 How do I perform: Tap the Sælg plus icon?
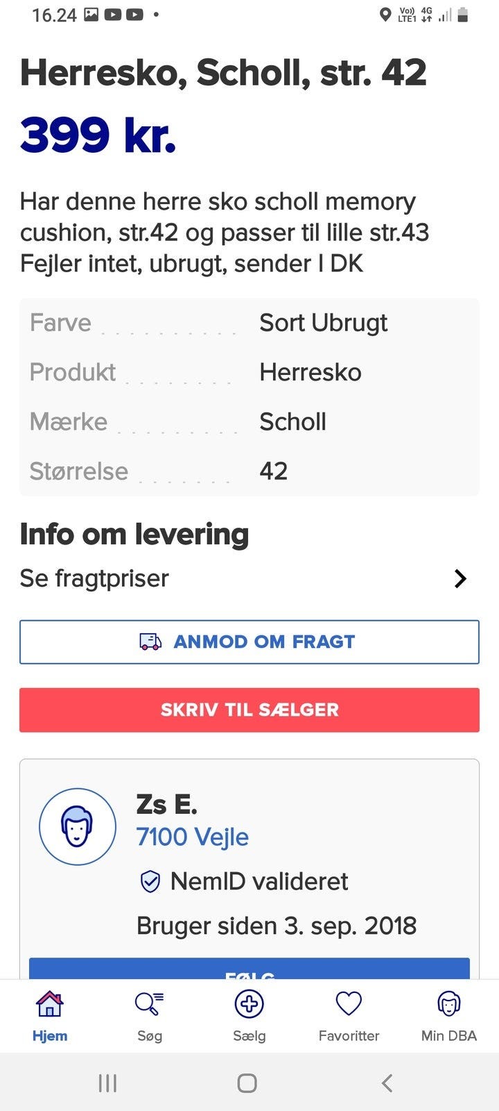(249, 1004)
